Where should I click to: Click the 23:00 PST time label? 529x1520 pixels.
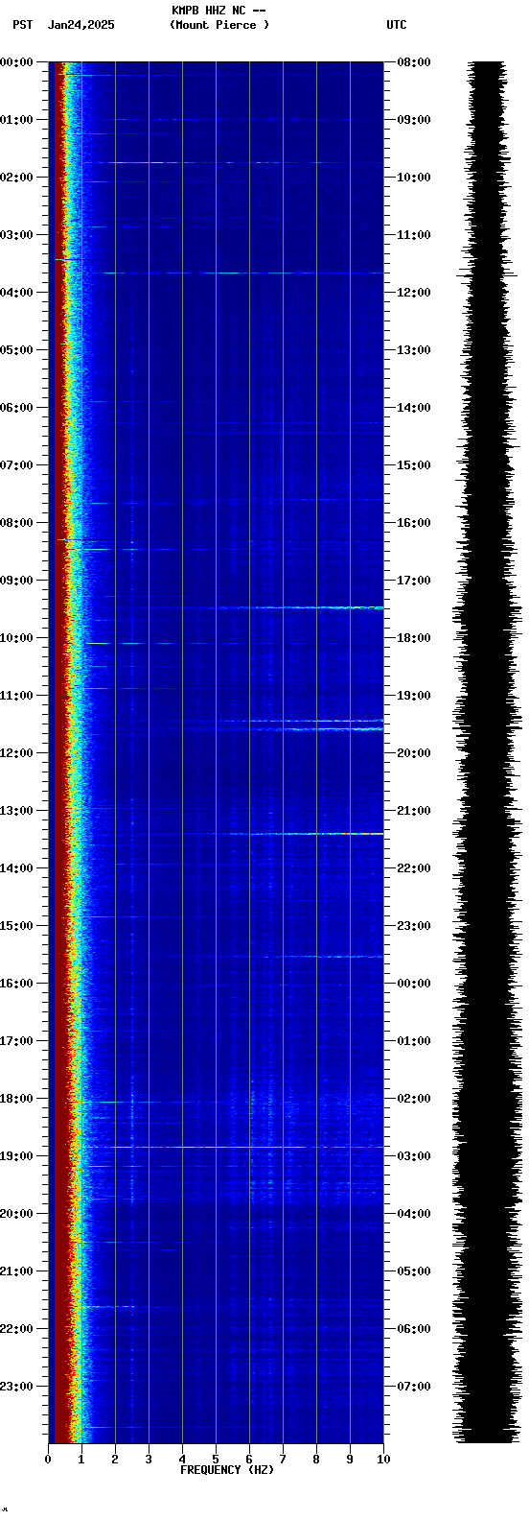[16, 1387]
